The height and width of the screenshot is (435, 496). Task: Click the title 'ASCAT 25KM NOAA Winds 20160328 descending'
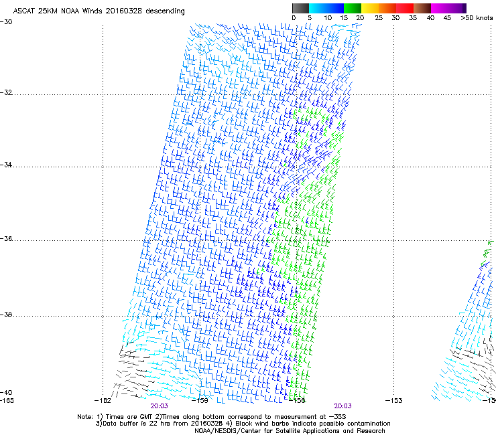click(x=99, y=11)
